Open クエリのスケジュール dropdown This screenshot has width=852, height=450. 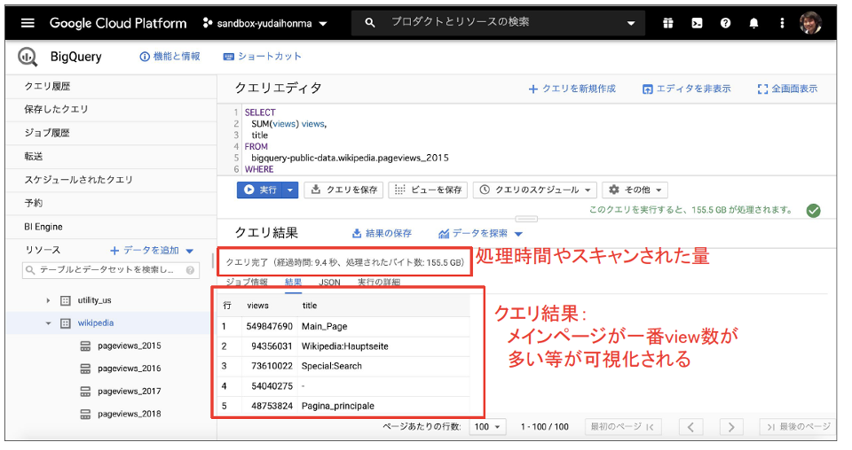click(535, 190)
